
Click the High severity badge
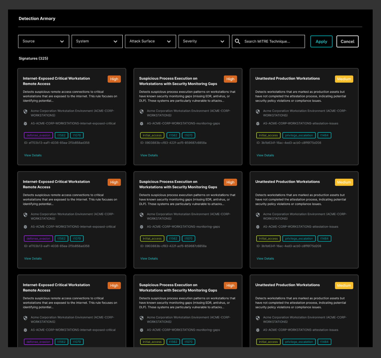click(x=114, y=79)
